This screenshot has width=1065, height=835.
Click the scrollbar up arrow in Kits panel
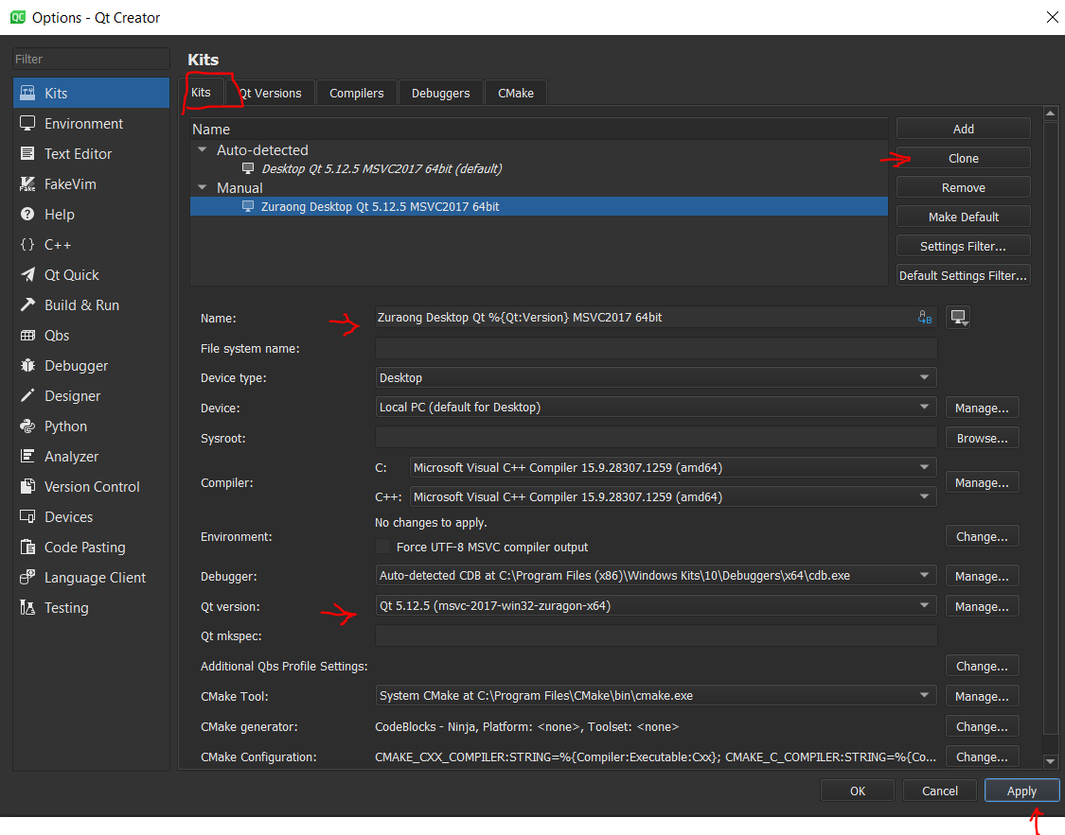click(1050, 113)
